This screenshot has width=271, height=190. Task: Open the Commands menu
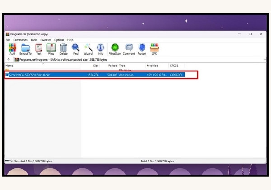(x=20, y=40)
